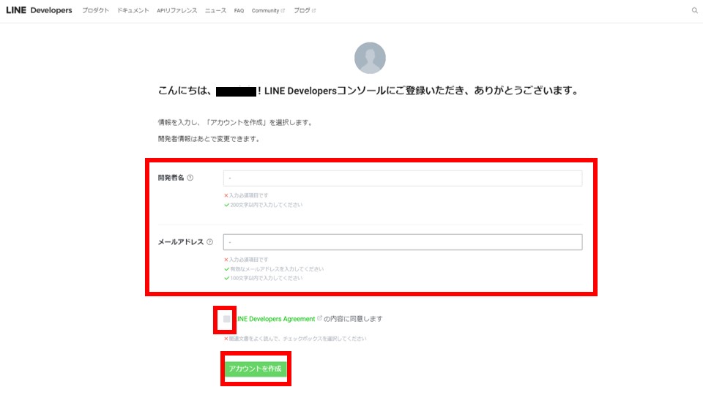Screen dimensions: 703x395
Task: Click the external link icon after LINE Developers Agreement
Action: (319, 318)
